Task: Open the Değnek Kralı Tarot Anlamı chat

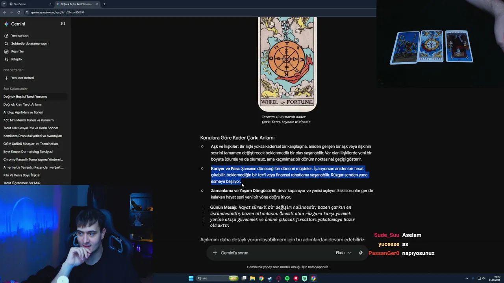Action: (x=22, y=105)
